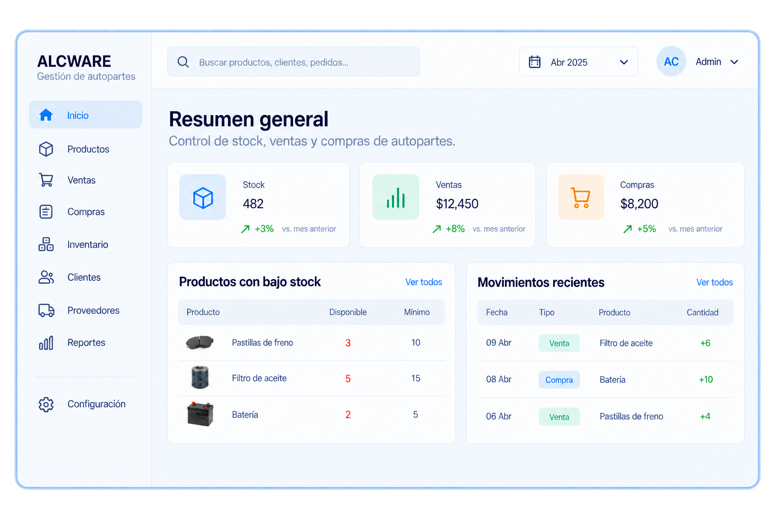Click the blue cube icon on Stock card
This screenshot has height=517, width=775.
click(x=203, y=197)
